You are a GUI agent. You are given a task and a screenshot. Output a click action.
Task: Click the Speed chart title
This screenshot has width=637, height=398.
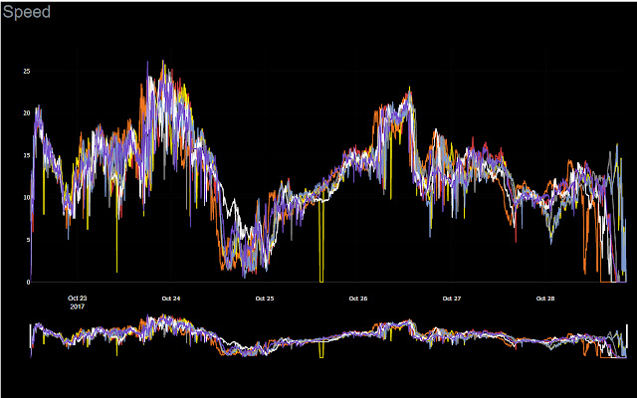click(x=27, y=12)
